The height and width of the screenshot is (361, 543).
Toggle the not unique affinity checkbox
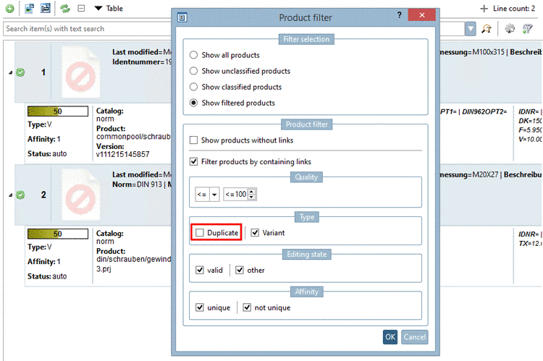click(x=247, y=307)
